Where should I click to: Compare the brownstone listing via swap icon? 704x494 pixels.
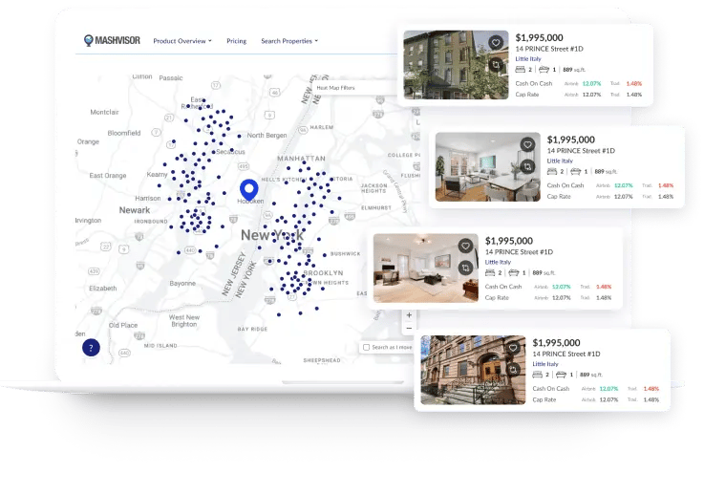(513, 370)
